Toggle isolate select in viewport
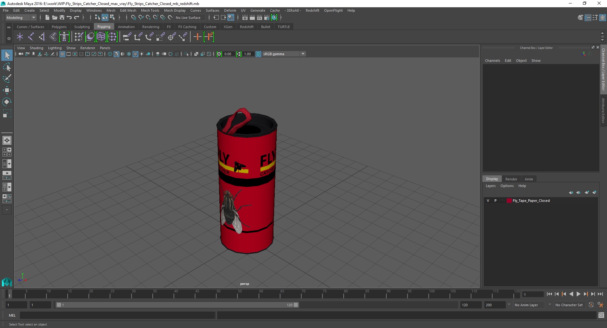The width and height of the screenshot is (607, 328). tap(187, 54)
